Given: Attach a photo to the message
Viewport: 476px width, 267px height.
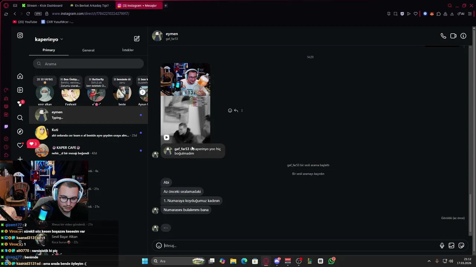Looking at the screenshot, I should pyautogui.click(x=451, y=245).
